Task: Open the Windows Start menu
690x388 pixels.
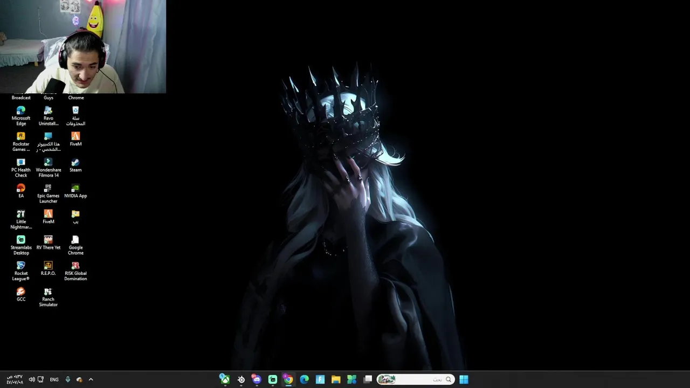Action: tap(464, 379)
